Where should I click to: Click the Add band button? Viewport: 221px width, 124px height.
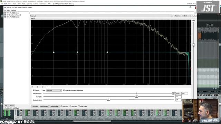point(35,106)
